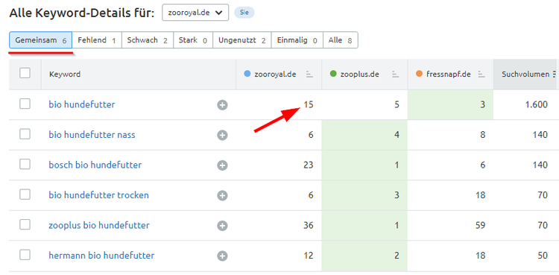Click the Suchvolumen column header label
559x275 pixels.
525,75
